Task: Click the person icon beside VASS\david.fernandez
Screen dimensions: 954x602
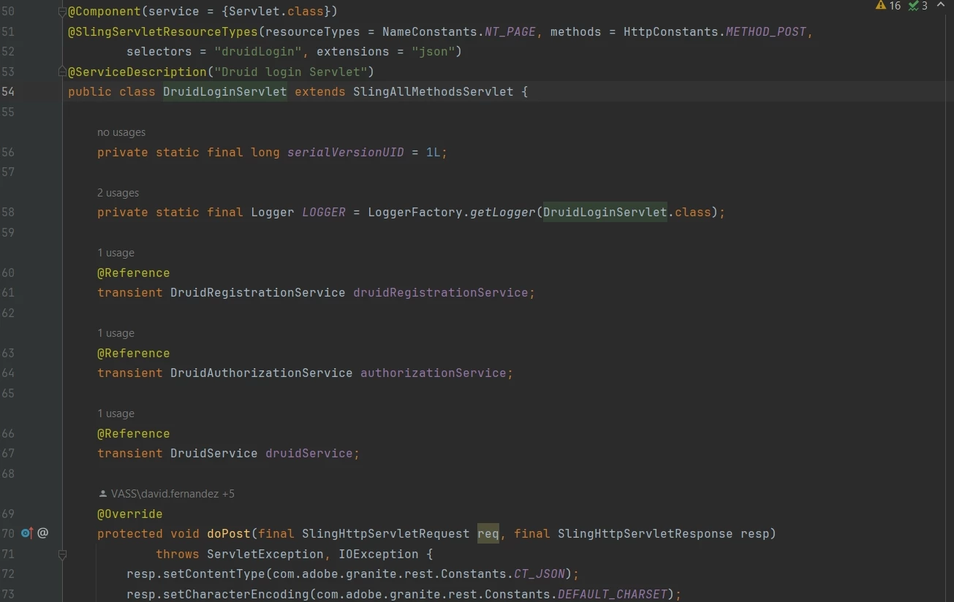Action: (102, 494)
